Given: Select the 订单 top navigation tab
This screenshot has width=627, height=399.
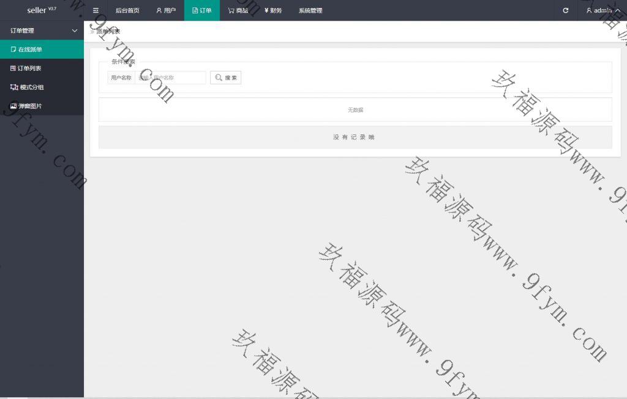Looking at the screenshot, I should tap(202, 10).
